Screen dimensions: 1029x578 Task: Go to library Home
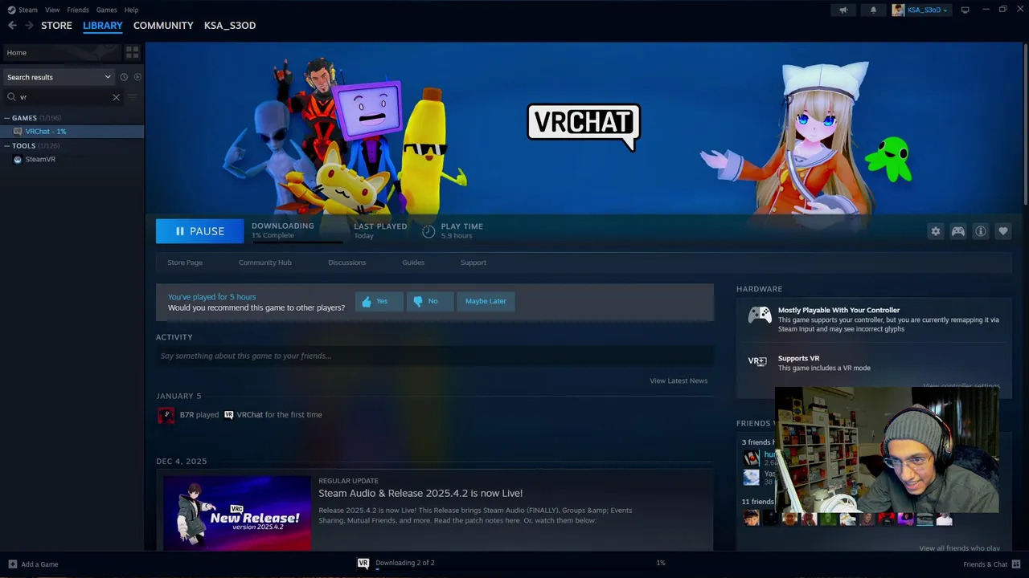pyautogui.click(x=61, y=52)
